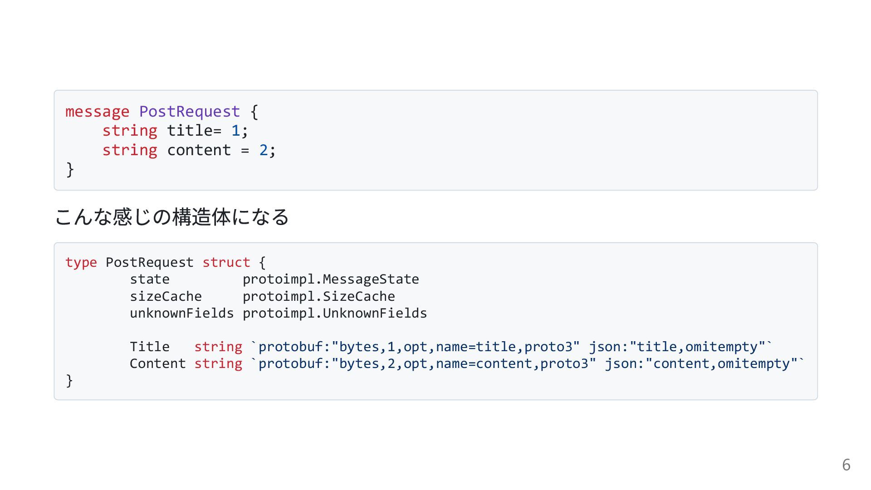Click the red 'struct' keyword

pyautogui.click(x=226, y=262)
